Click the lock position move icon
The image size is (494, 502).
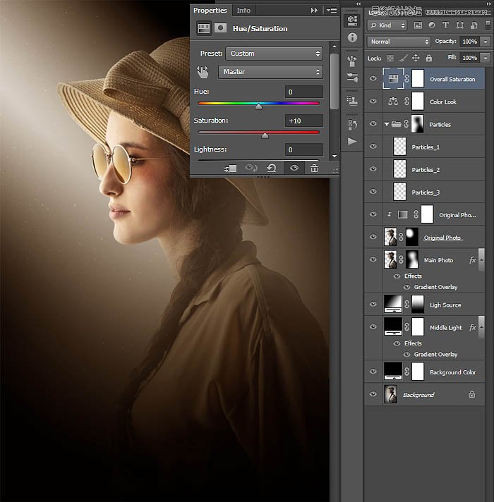pyautogui.click(x=416, y=58)
